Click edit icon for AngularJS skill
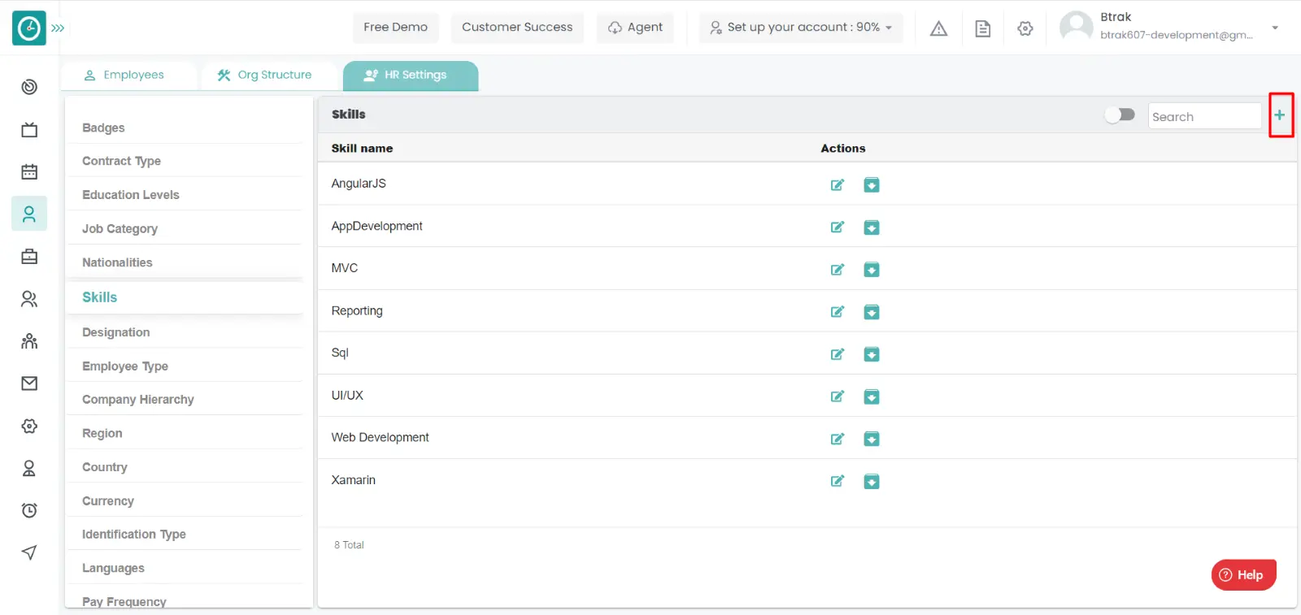 (837, 185)
